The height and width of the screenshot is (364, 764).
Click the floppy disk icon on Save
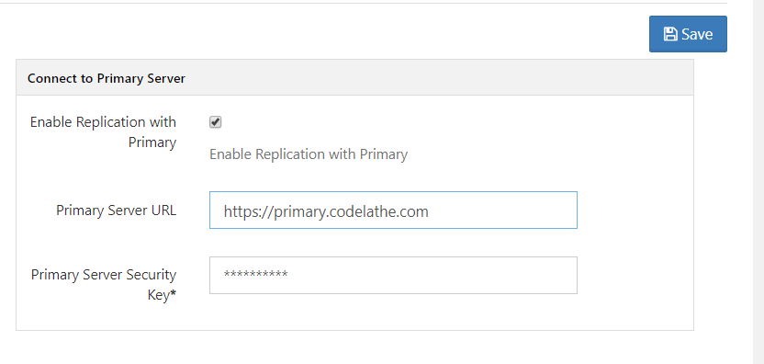coord(670,34)
